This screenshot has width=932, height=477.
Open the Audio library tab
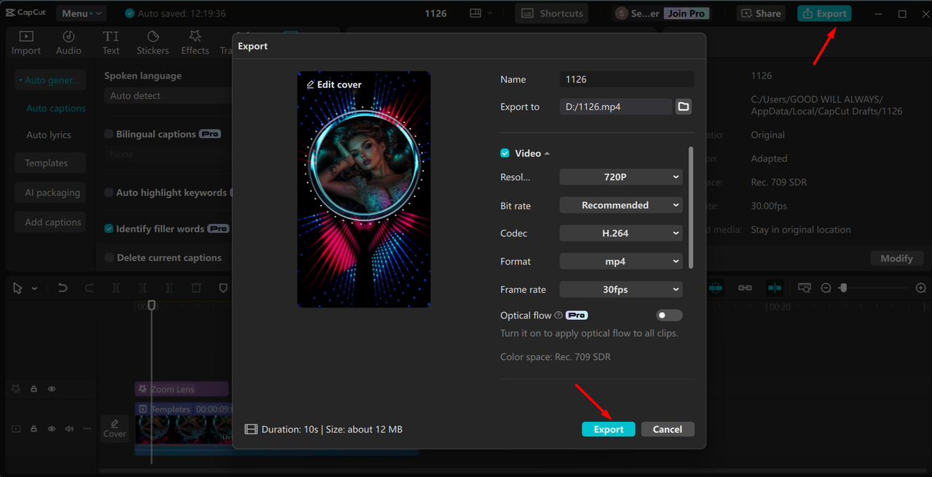pyautogui.click(x=68, y=43)
